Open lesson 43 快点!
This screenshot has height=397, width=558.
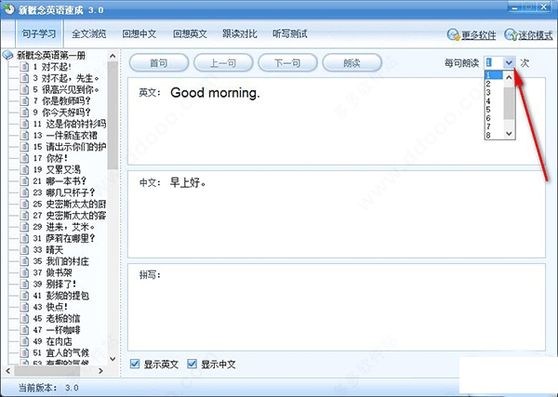50,307
